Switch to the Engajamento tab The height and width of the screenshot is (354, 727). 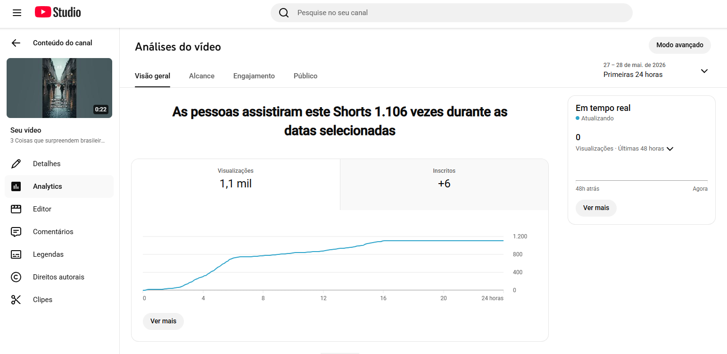coord(254,76)
